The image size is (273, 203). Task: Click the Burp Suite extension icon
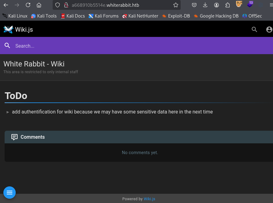coord(239,4)
